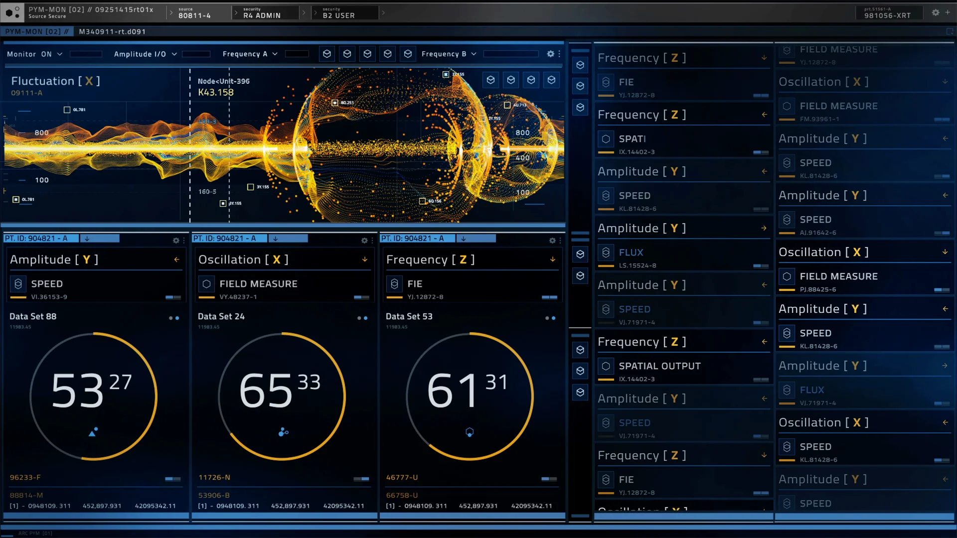
Task: Open the Frequency B dropdown
Action: click(449, 54)
